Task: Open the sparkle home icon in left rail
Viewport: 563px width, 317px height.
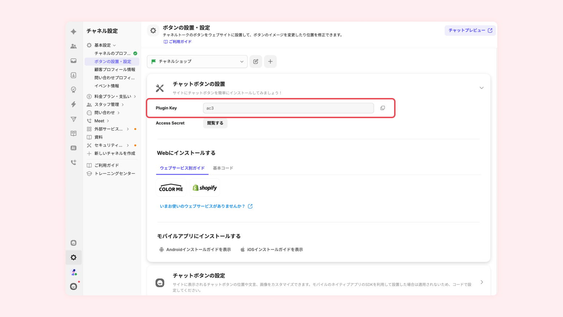Action: point(74,32)
